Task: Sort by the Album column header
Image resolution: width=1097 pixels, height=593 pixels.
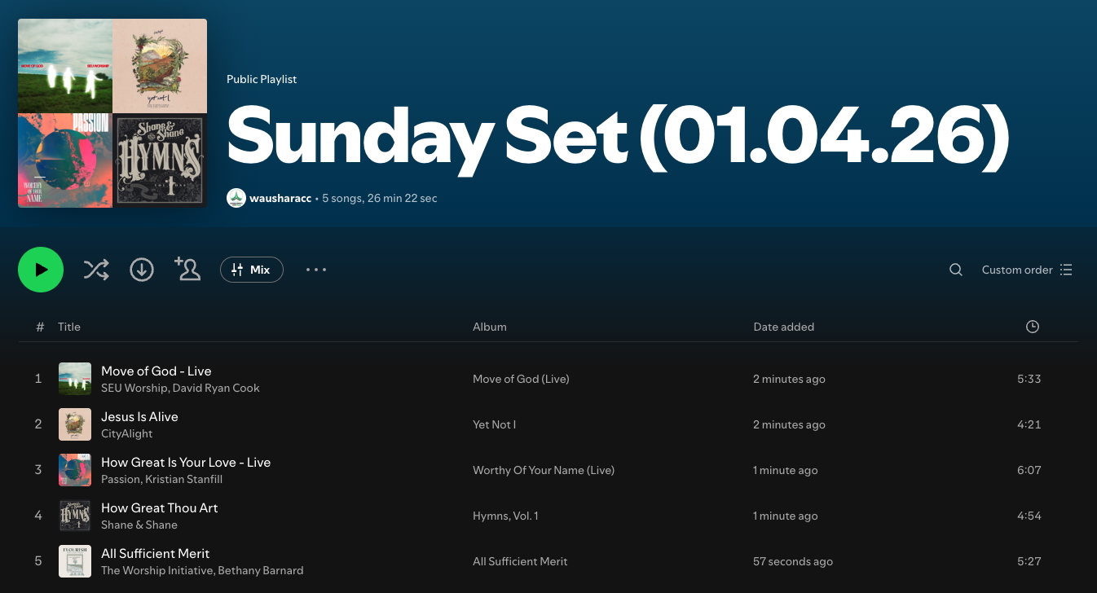Action: pyautogui.click(x=490, y=327)
